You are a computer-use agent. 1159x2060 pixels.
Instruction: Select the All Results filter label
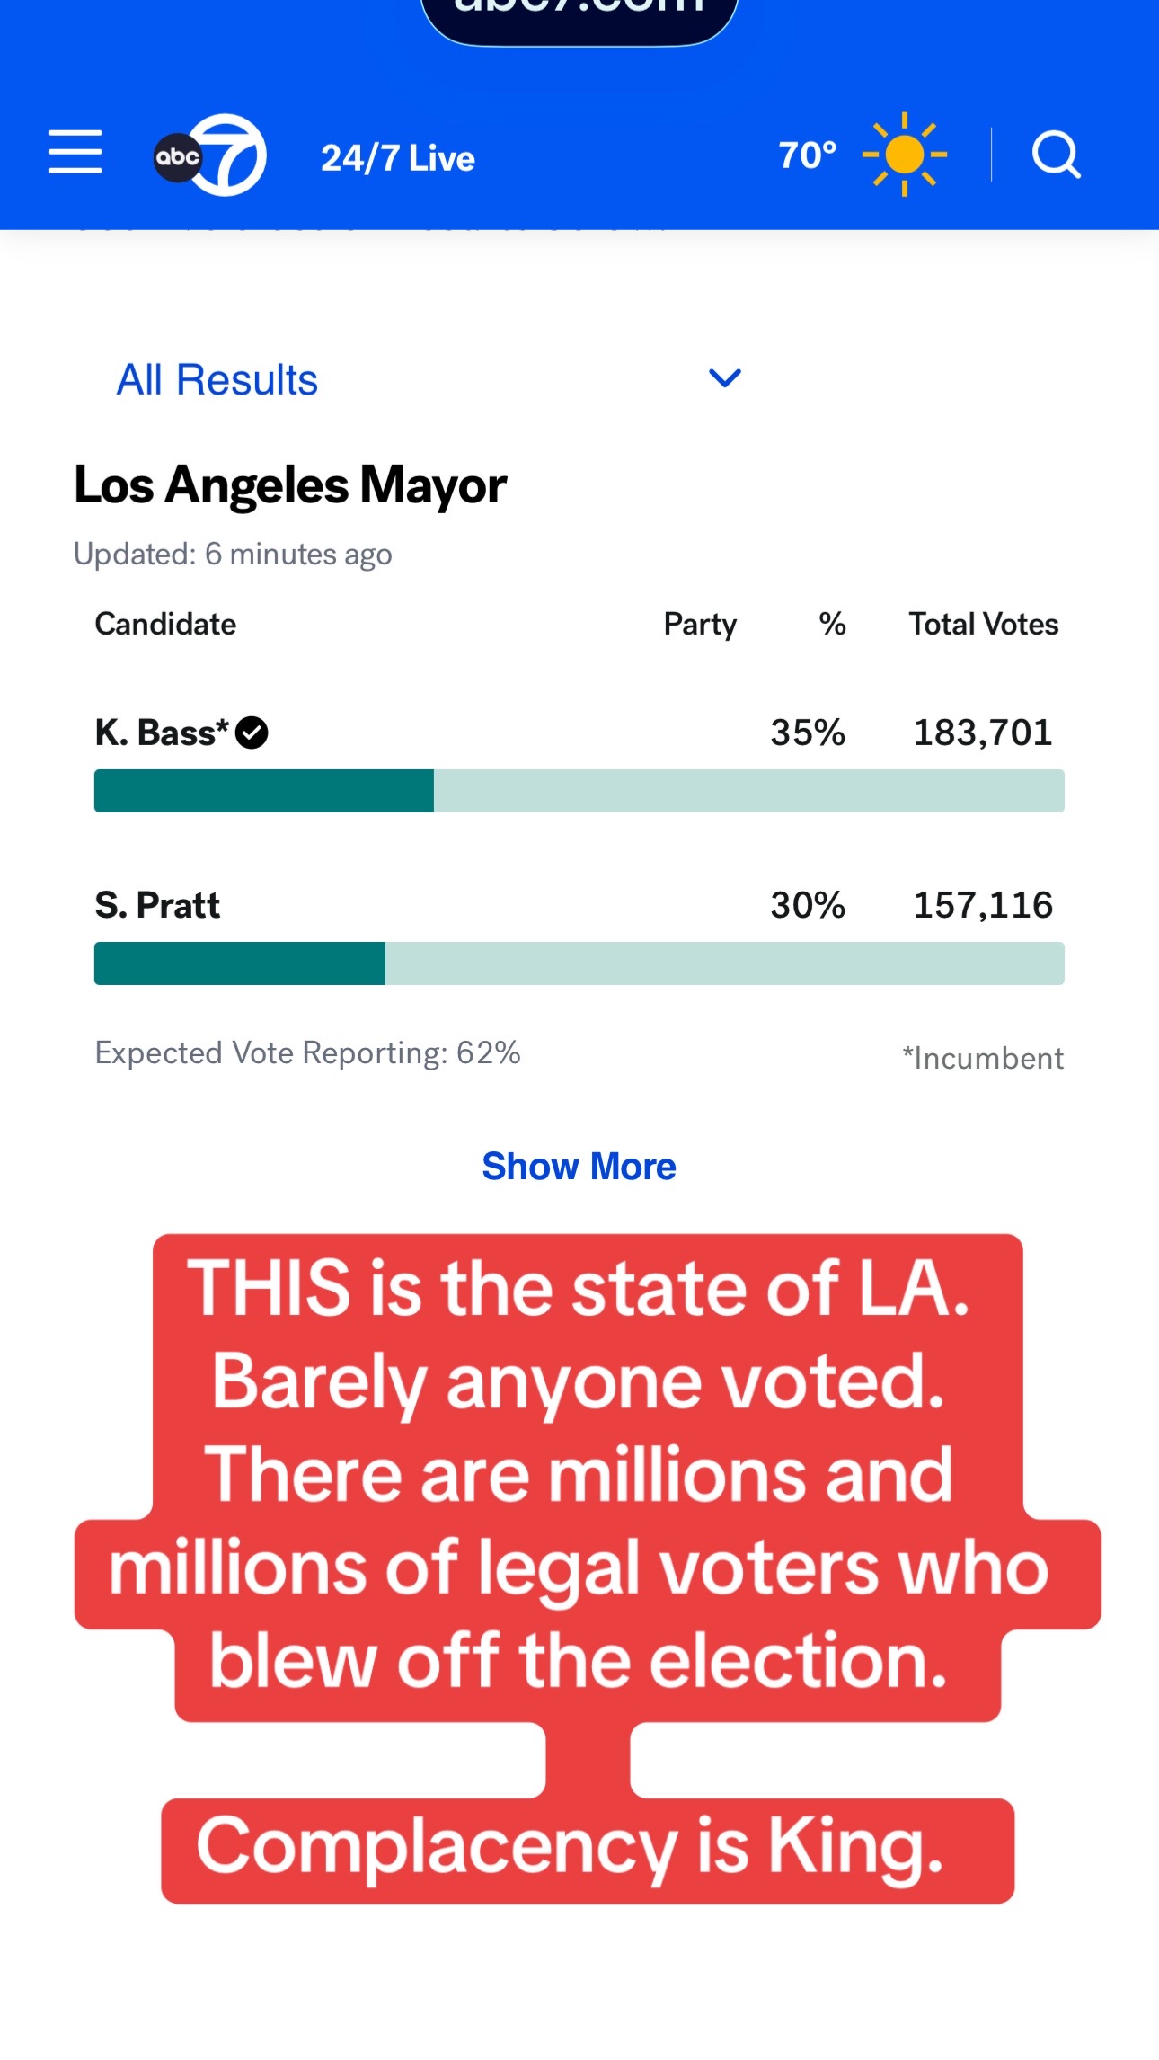point(217,379)
